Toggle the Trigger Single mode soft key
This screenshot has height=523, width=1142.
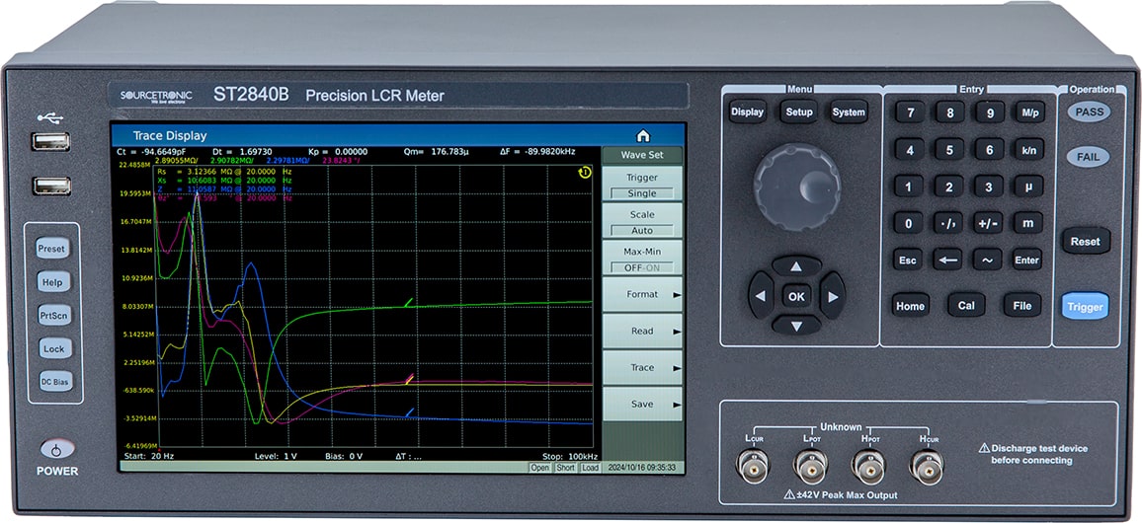[642, 186]
